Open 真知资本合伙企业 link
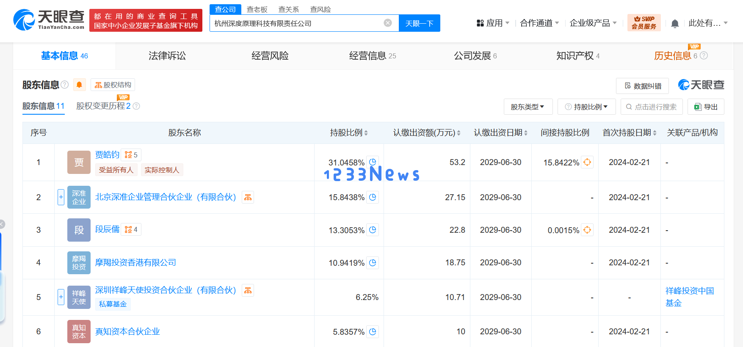 point(127,332)
